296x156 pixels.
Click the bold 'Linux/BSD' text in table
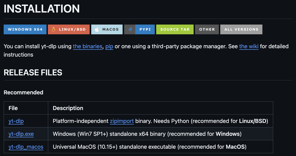click(x=252, y=121)
